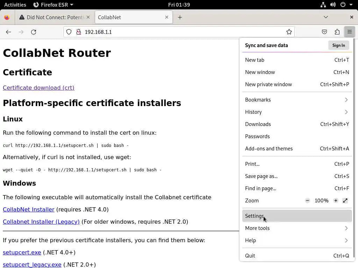This screenshot has height=268, width=358.
Task: Open the extensions puzzle icon
Action: tap(337, 32)
